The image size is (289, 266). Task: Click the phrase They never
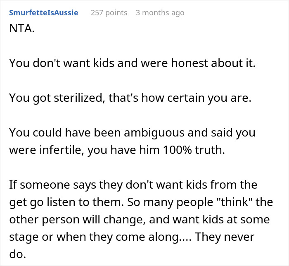[x=225, y=237]
